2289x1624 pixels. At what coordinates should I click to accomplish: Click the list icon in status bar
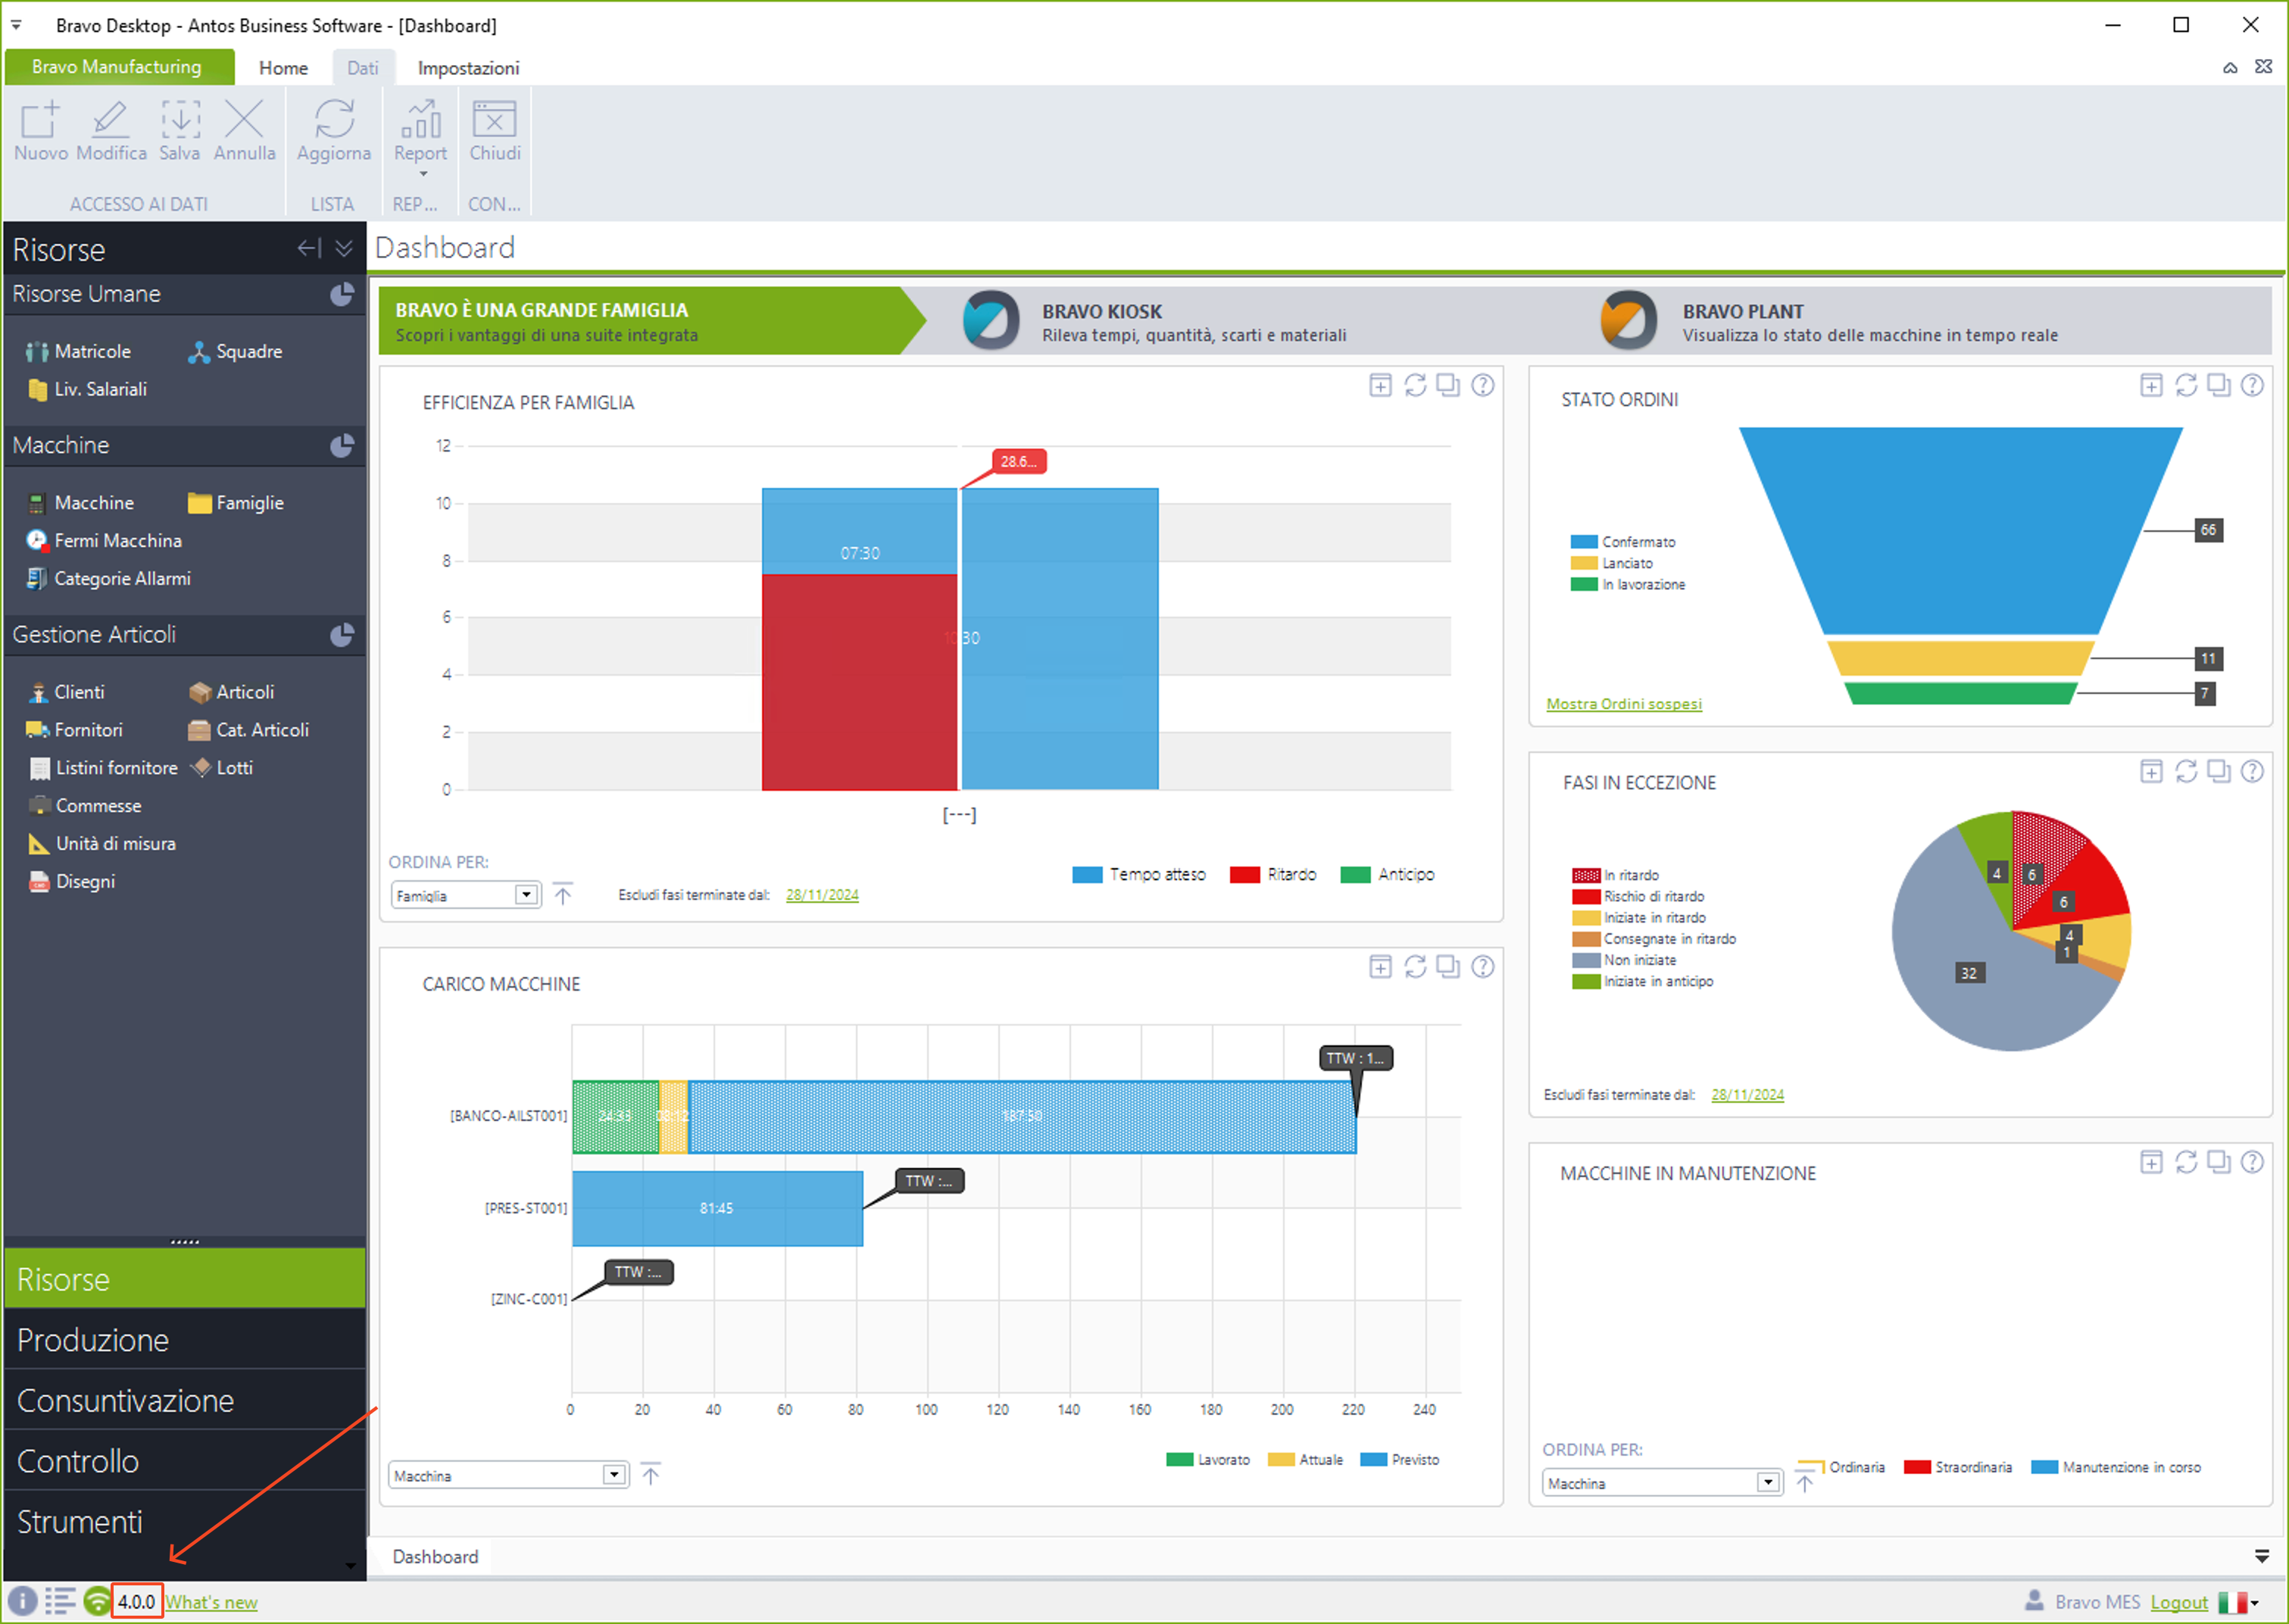60,1601
